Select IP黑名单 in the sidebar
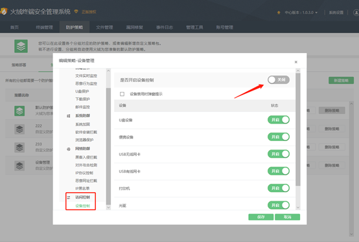Viewport: 359px width, 242px height. point(82,188)
